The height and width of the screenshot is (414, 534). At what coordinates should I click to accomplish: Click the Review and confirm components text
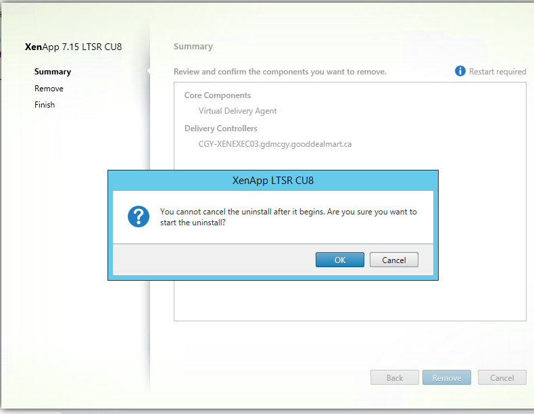[x=280, y=72]
